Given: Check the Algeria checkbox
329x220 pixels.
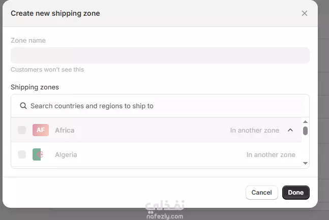Looking at the screenshot, I should 22,154.
